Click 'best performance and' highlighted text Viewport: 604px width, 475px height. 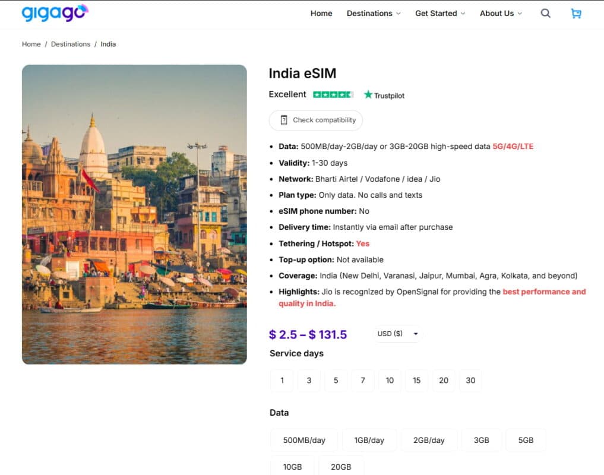(544, 292)
